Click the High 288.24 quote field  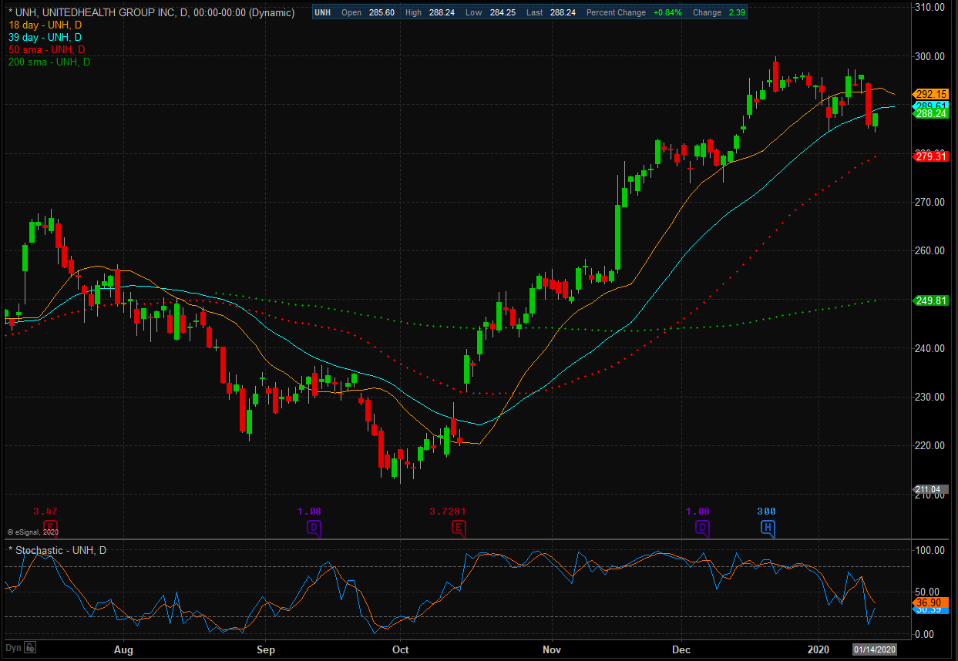pyautogui.click(x=430, y=13)
